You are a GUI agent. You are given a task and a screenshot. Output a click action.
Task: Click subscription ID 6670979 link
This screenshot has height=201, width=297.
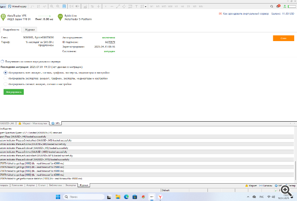[110, 42]
